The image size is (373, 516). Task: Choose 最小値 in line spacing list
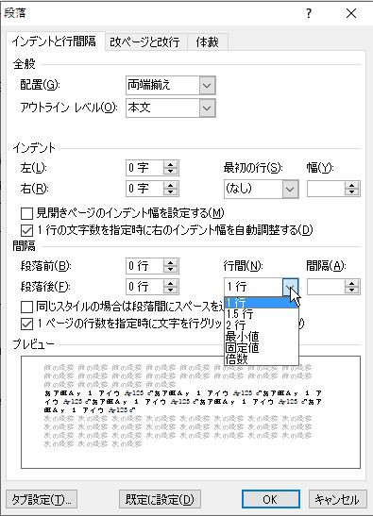click(x=262, y=337)
